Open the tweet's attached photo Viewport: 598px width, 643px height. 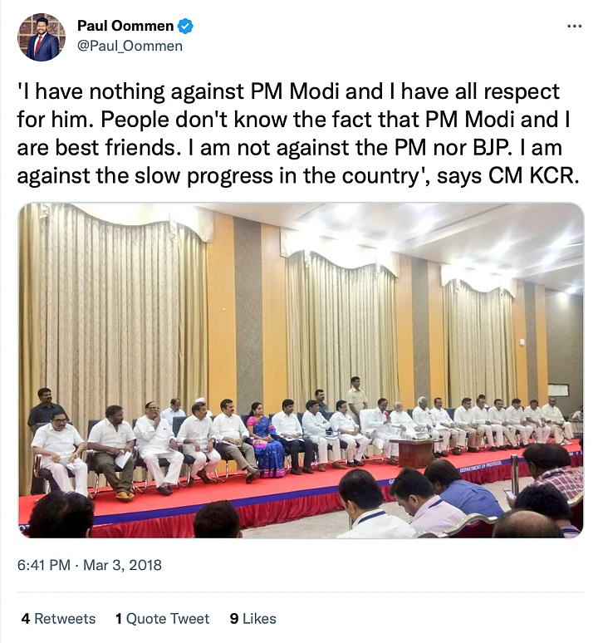click(x=301, y=370)
